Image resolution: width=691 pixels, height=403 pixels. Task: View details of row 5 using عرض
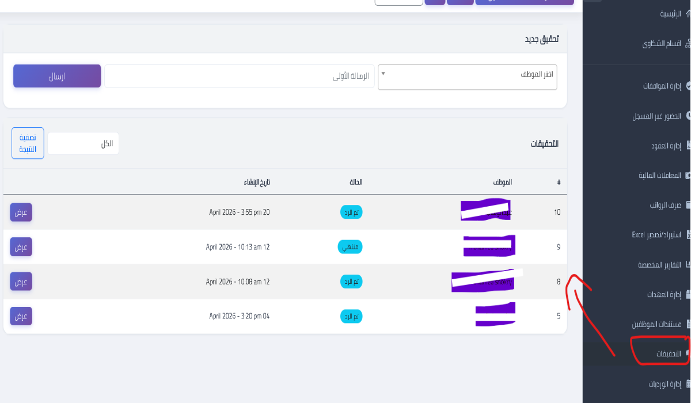point(21,315)
